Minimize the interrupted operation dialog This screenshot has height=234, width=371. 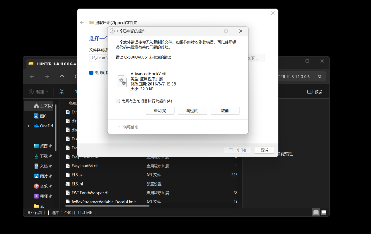(x=211, y=31)
